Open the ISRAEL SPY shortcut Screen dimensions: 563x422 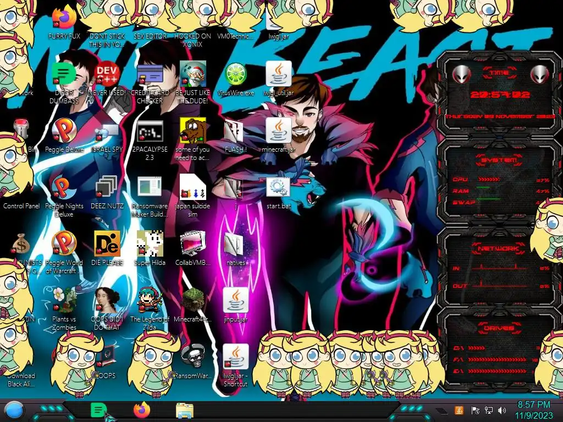tap(107, 131)
